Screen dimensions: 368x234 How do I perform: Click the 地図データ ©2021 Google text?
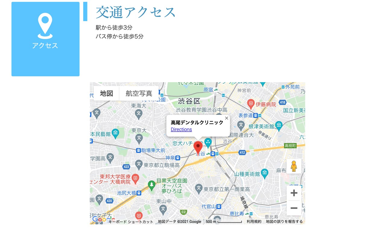coord(179,222)
